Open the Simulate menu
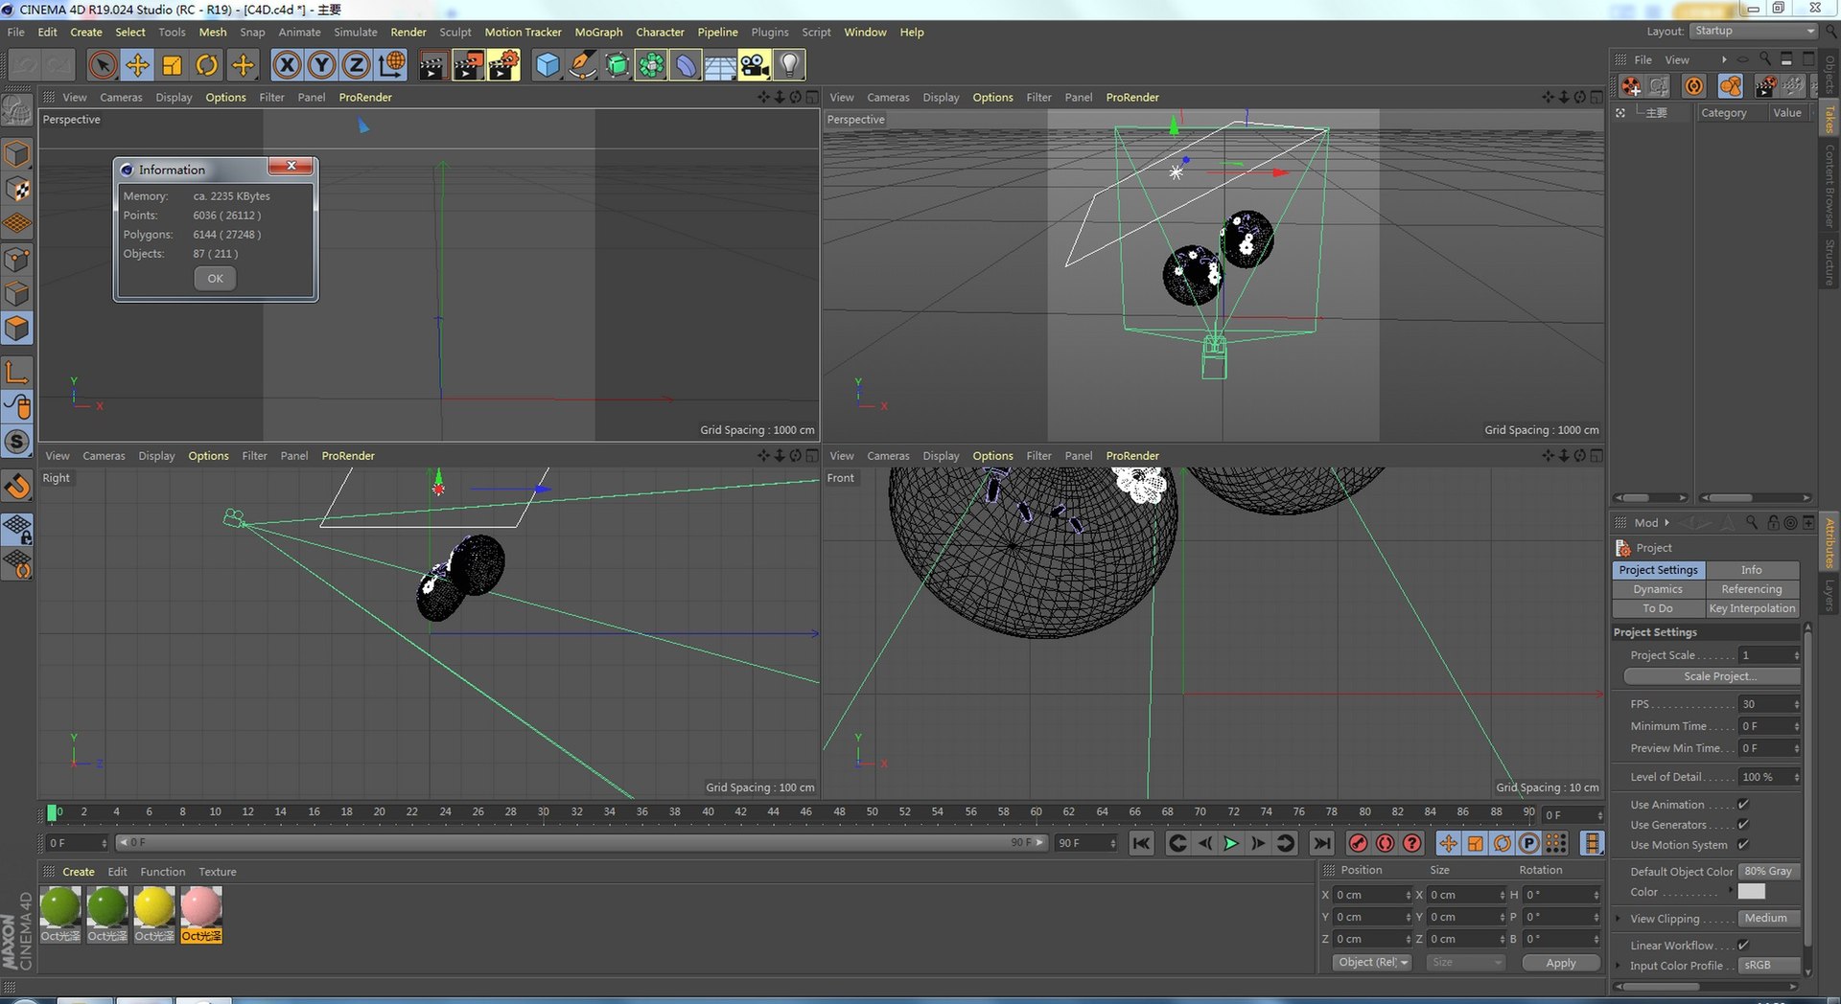The image size is (1841, 1004). pyautogui.click(x=356, y=32)
